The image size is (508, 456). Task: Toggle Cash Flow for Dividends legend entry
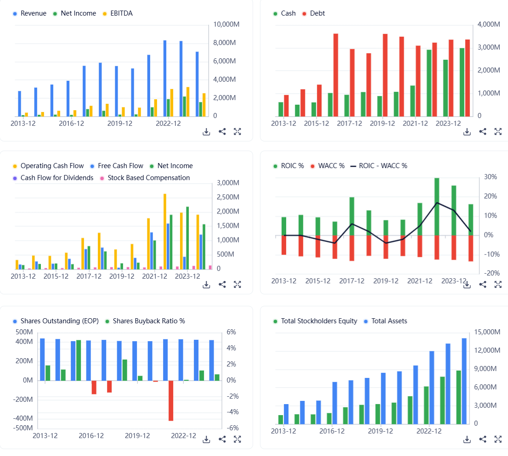click(x=53, y=178)
